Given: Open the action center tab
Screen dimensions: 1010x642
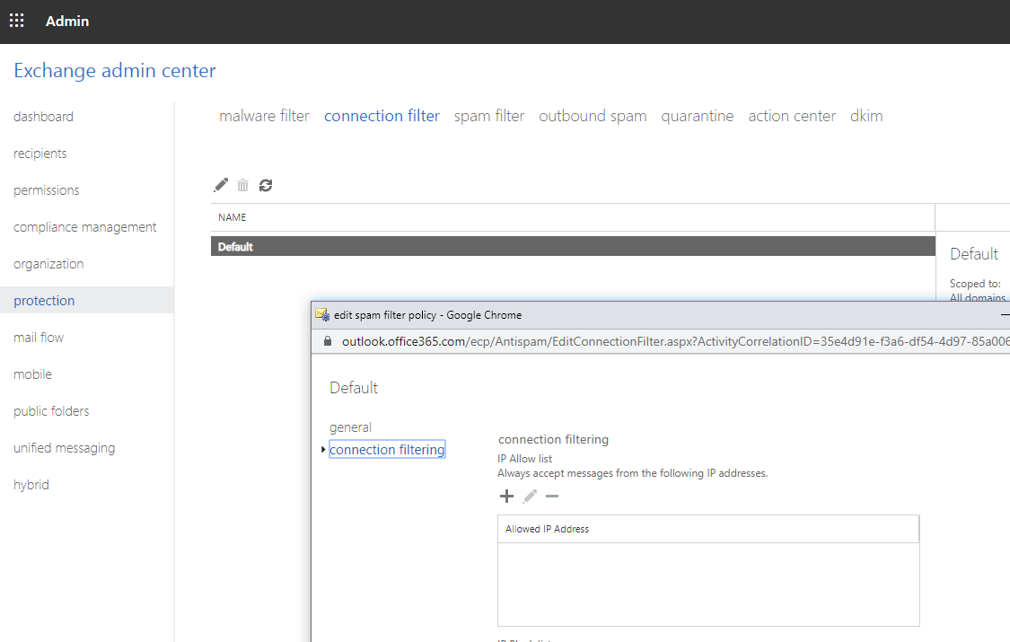Looking at the screenshot, I should pos(792,116).
